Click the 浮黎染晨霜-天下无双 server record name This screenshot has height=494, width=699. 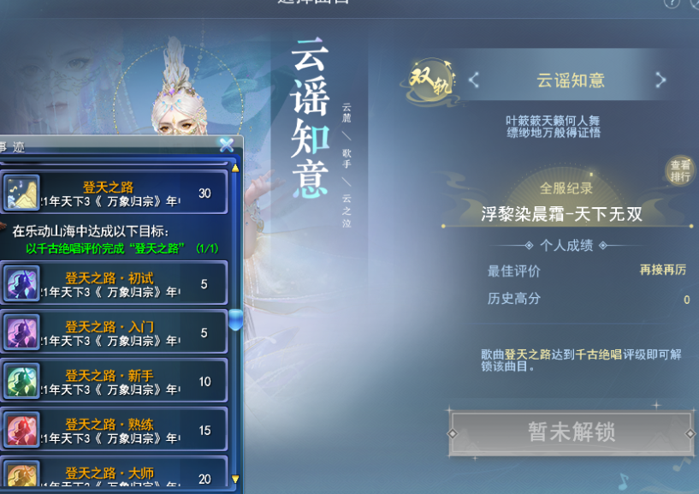point(562,215)
